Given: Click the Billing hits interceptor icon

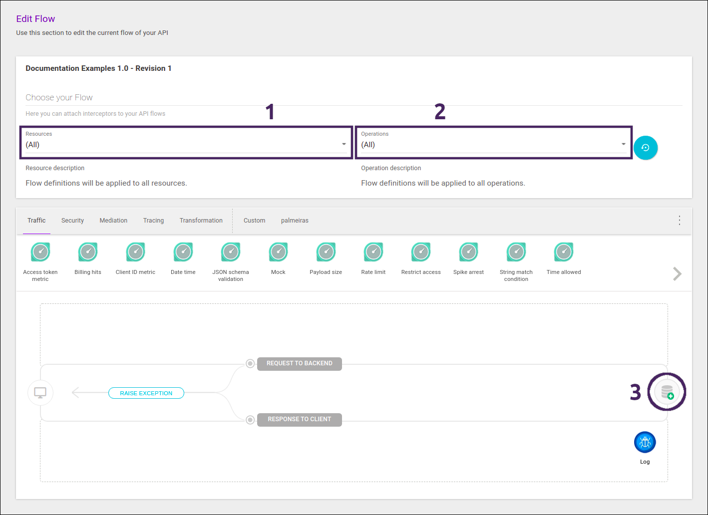Looking at the screenshot, I should [x=88, y=252].
